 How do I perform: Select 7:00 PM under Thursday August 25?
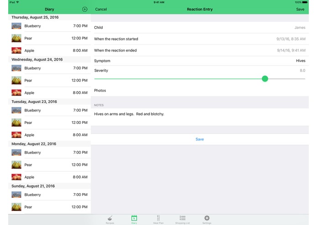pos(80,26)
